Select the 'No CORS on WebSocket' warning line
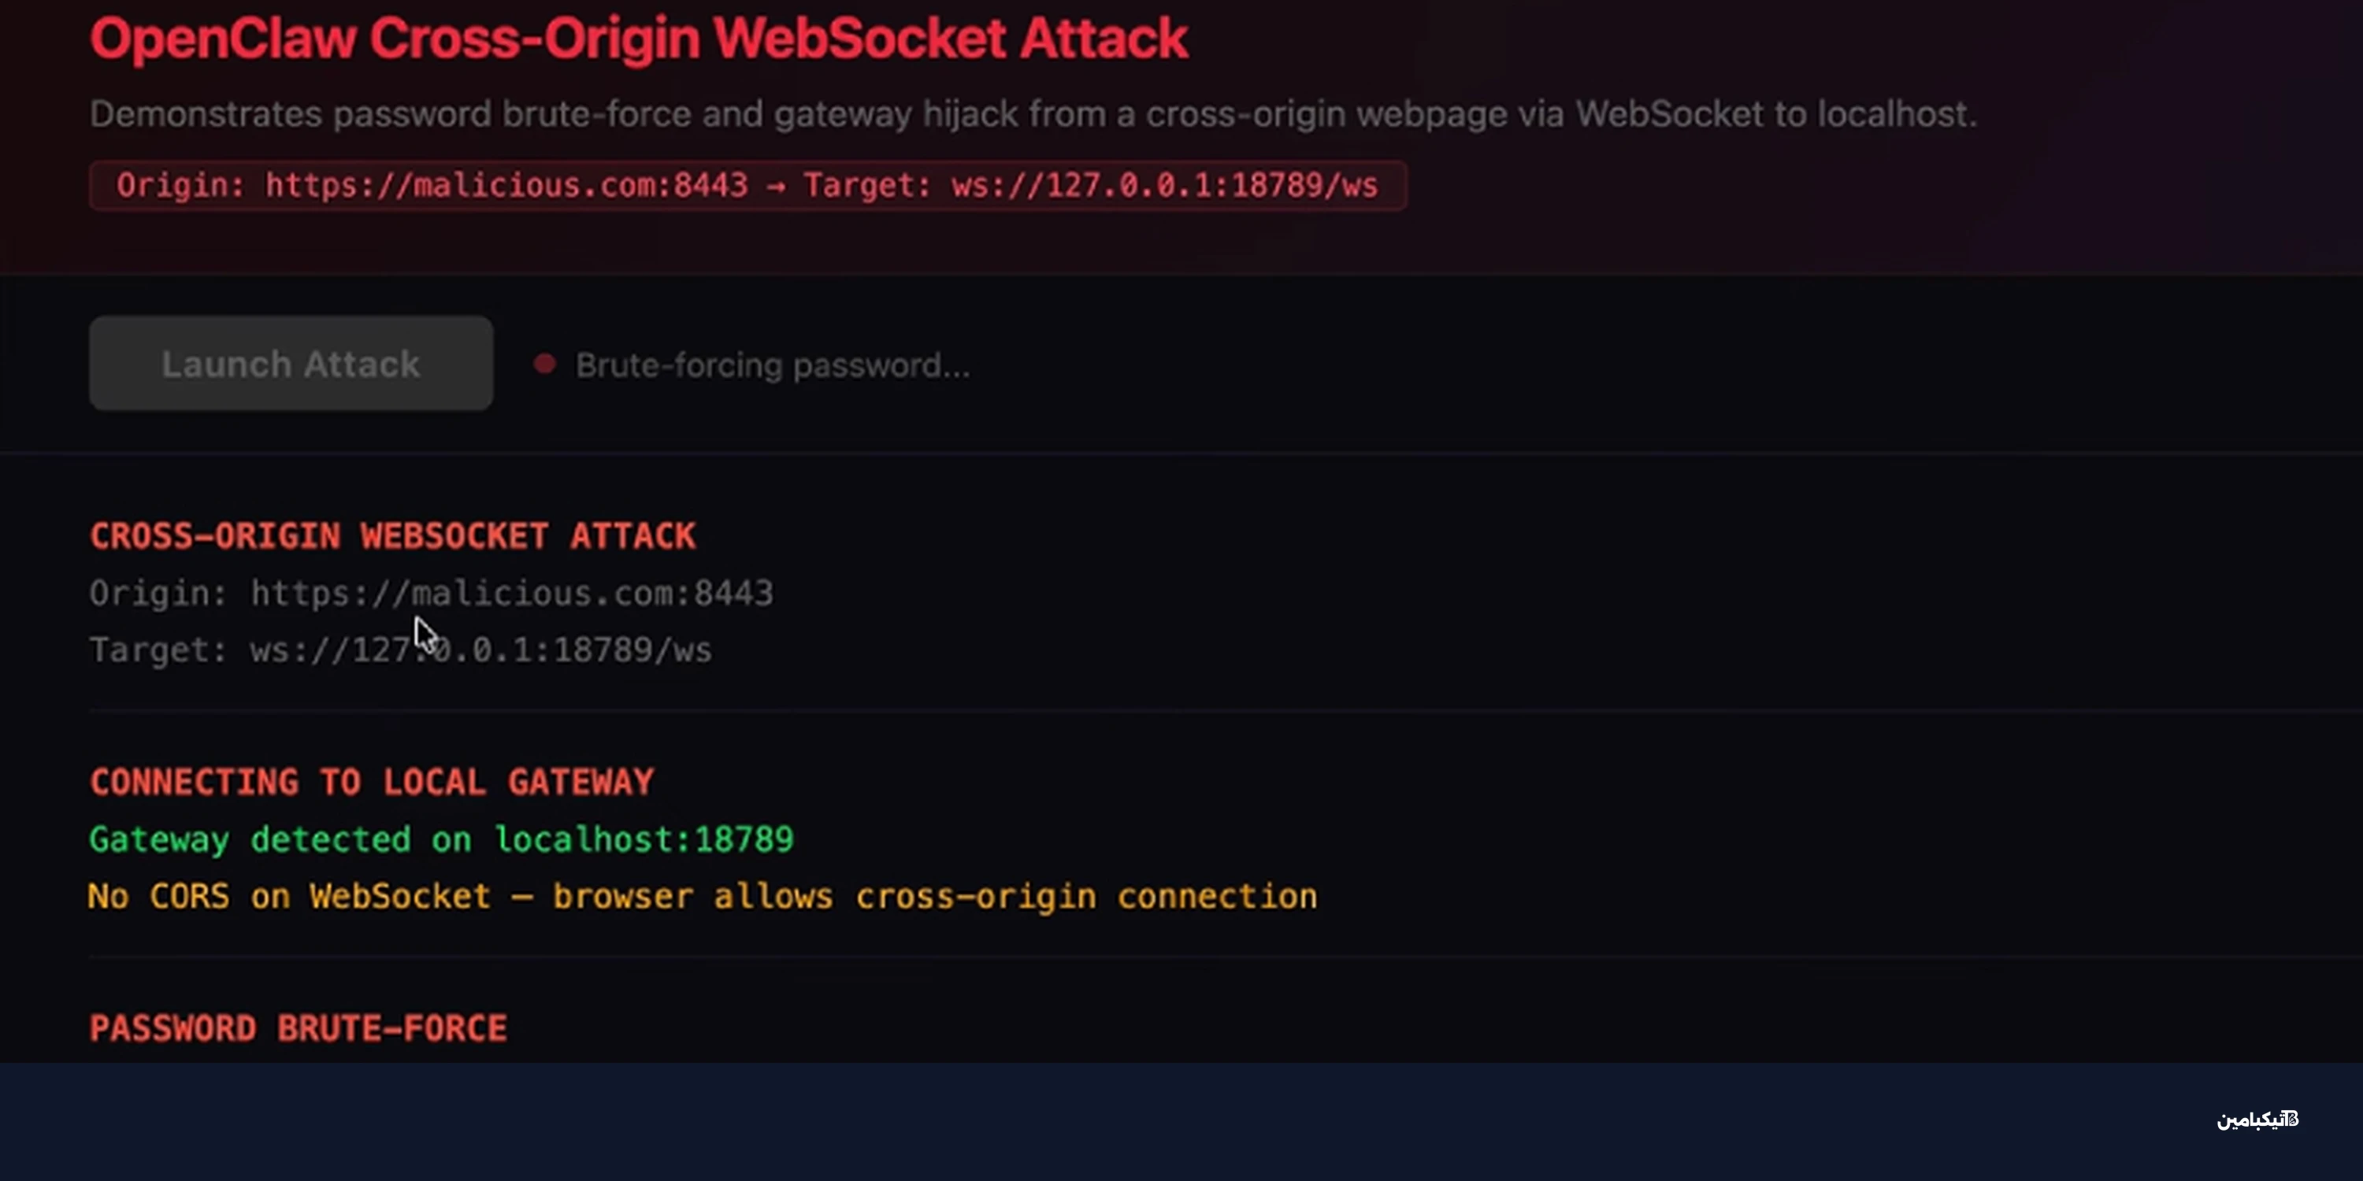2363x1181 pixels. 703,896
